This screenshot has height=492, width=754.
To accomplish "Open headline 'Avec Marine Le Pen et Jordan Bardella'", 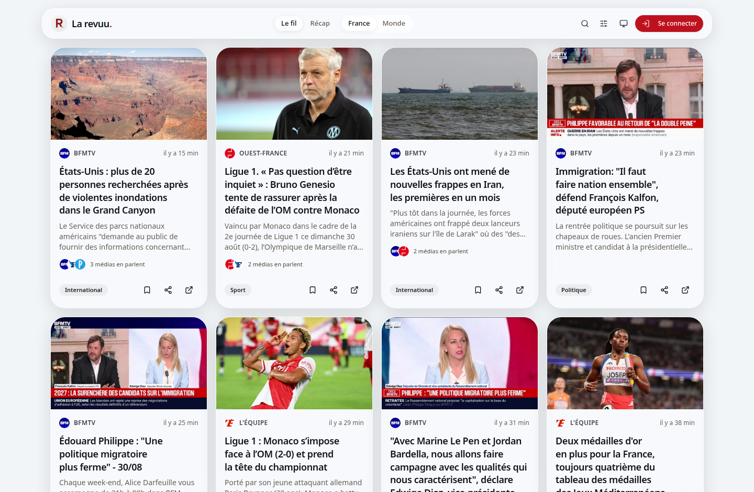I will [x=459, y=463].
